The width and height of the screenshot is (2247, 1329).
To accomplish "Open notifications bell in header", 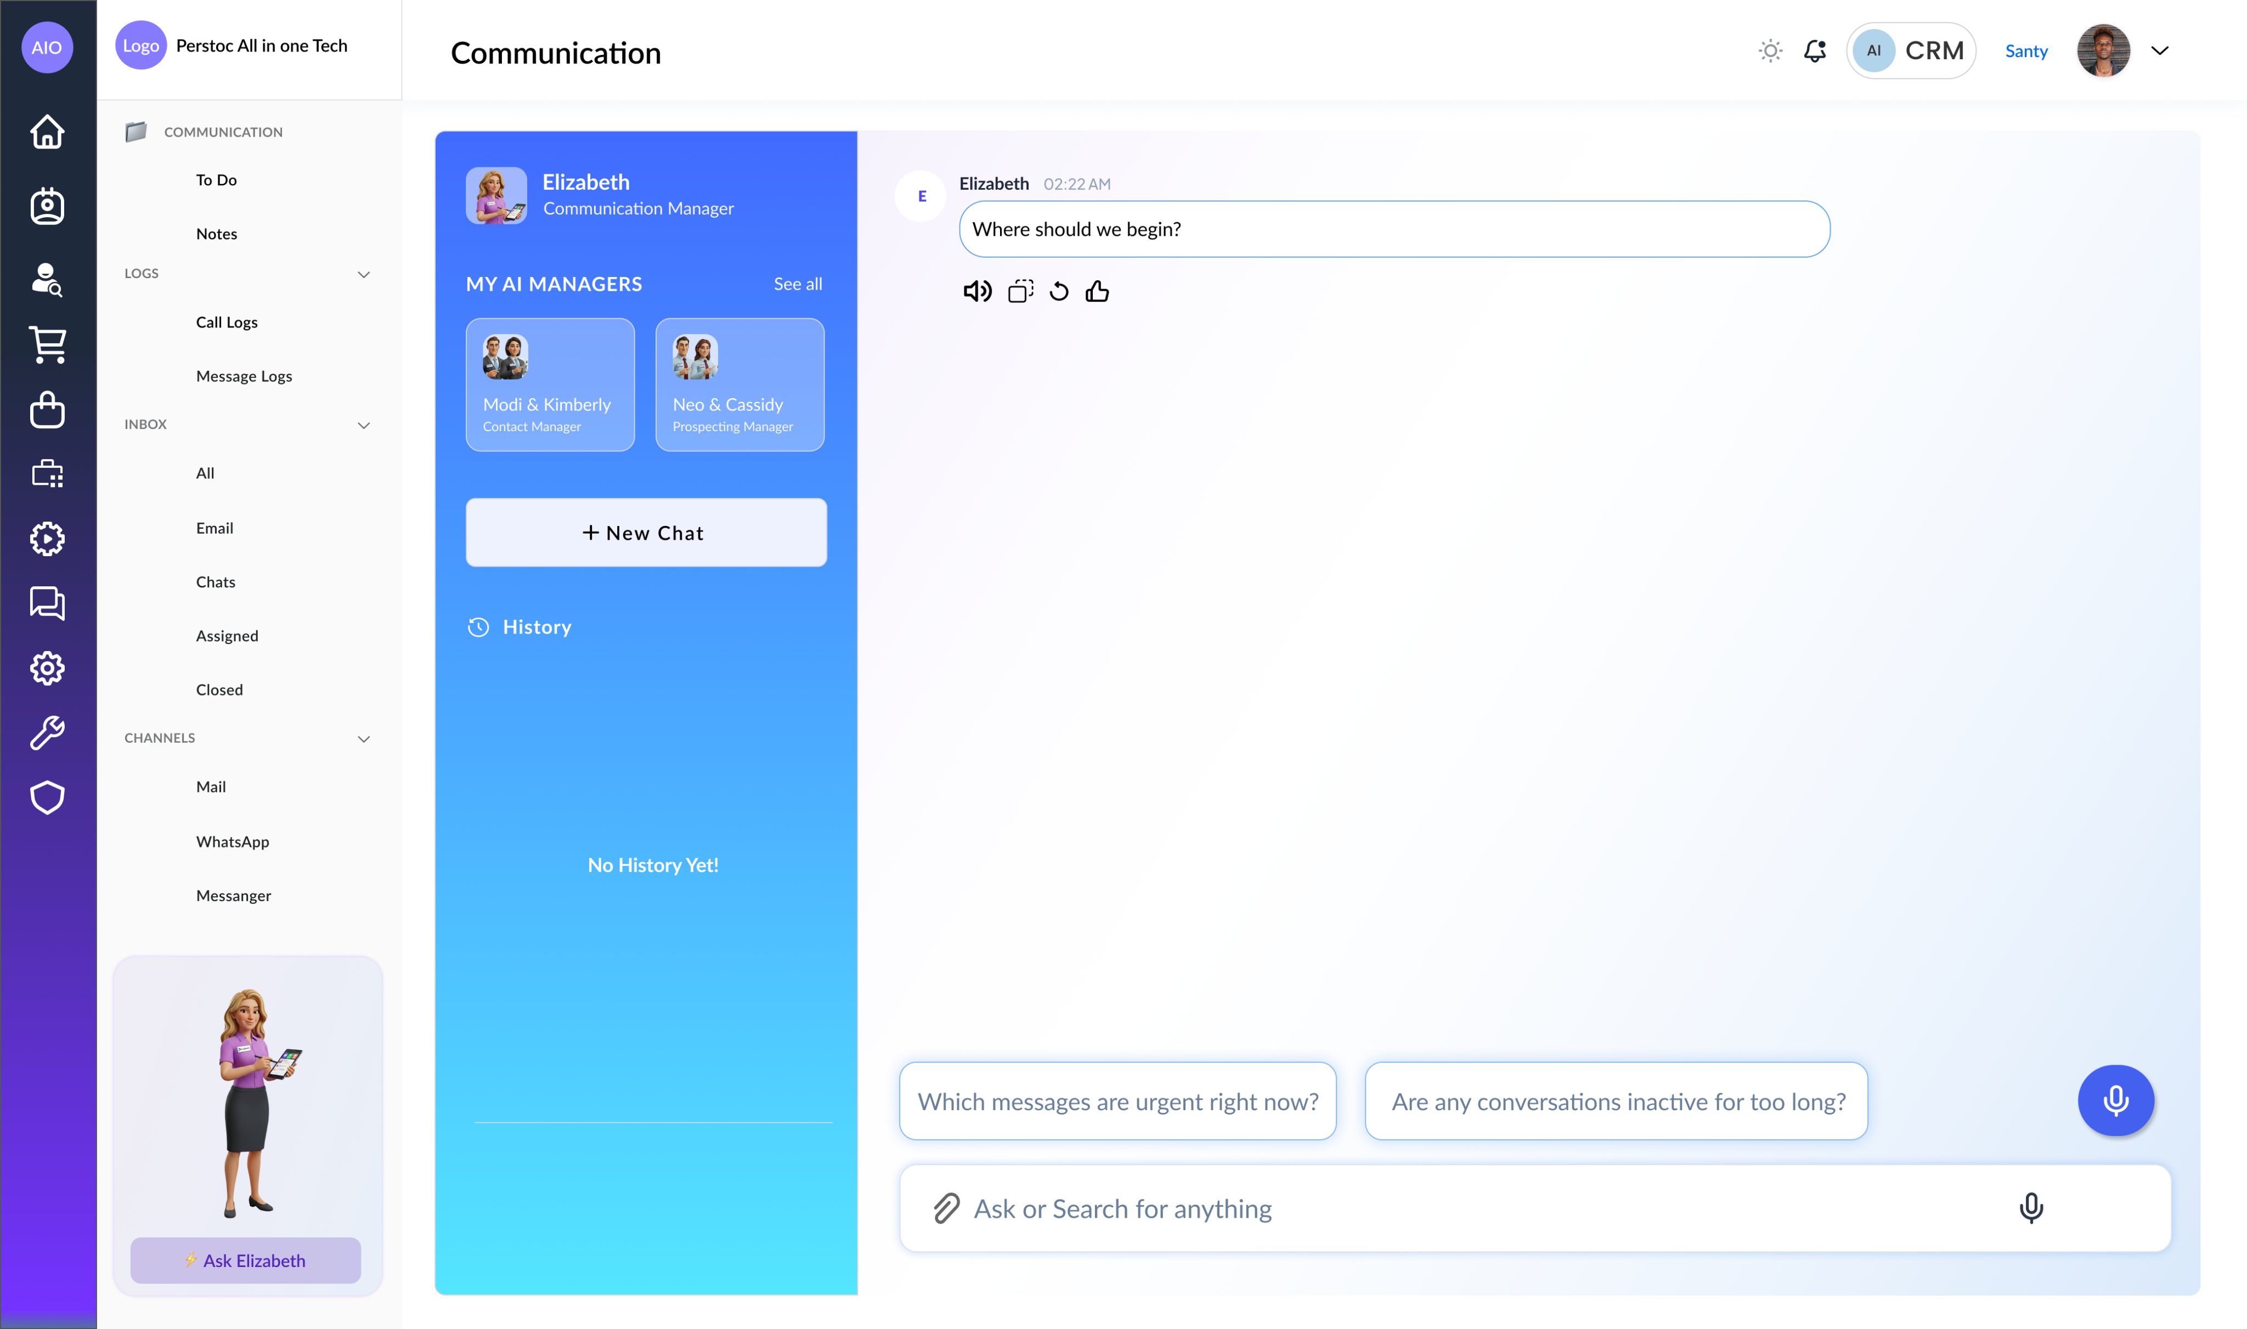I will tap(1814, 51).
